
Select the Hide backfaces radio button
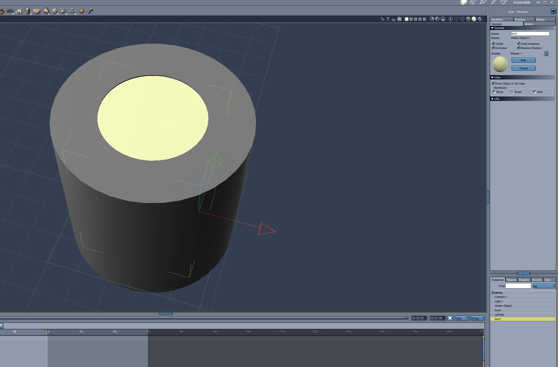coord(535,92)
